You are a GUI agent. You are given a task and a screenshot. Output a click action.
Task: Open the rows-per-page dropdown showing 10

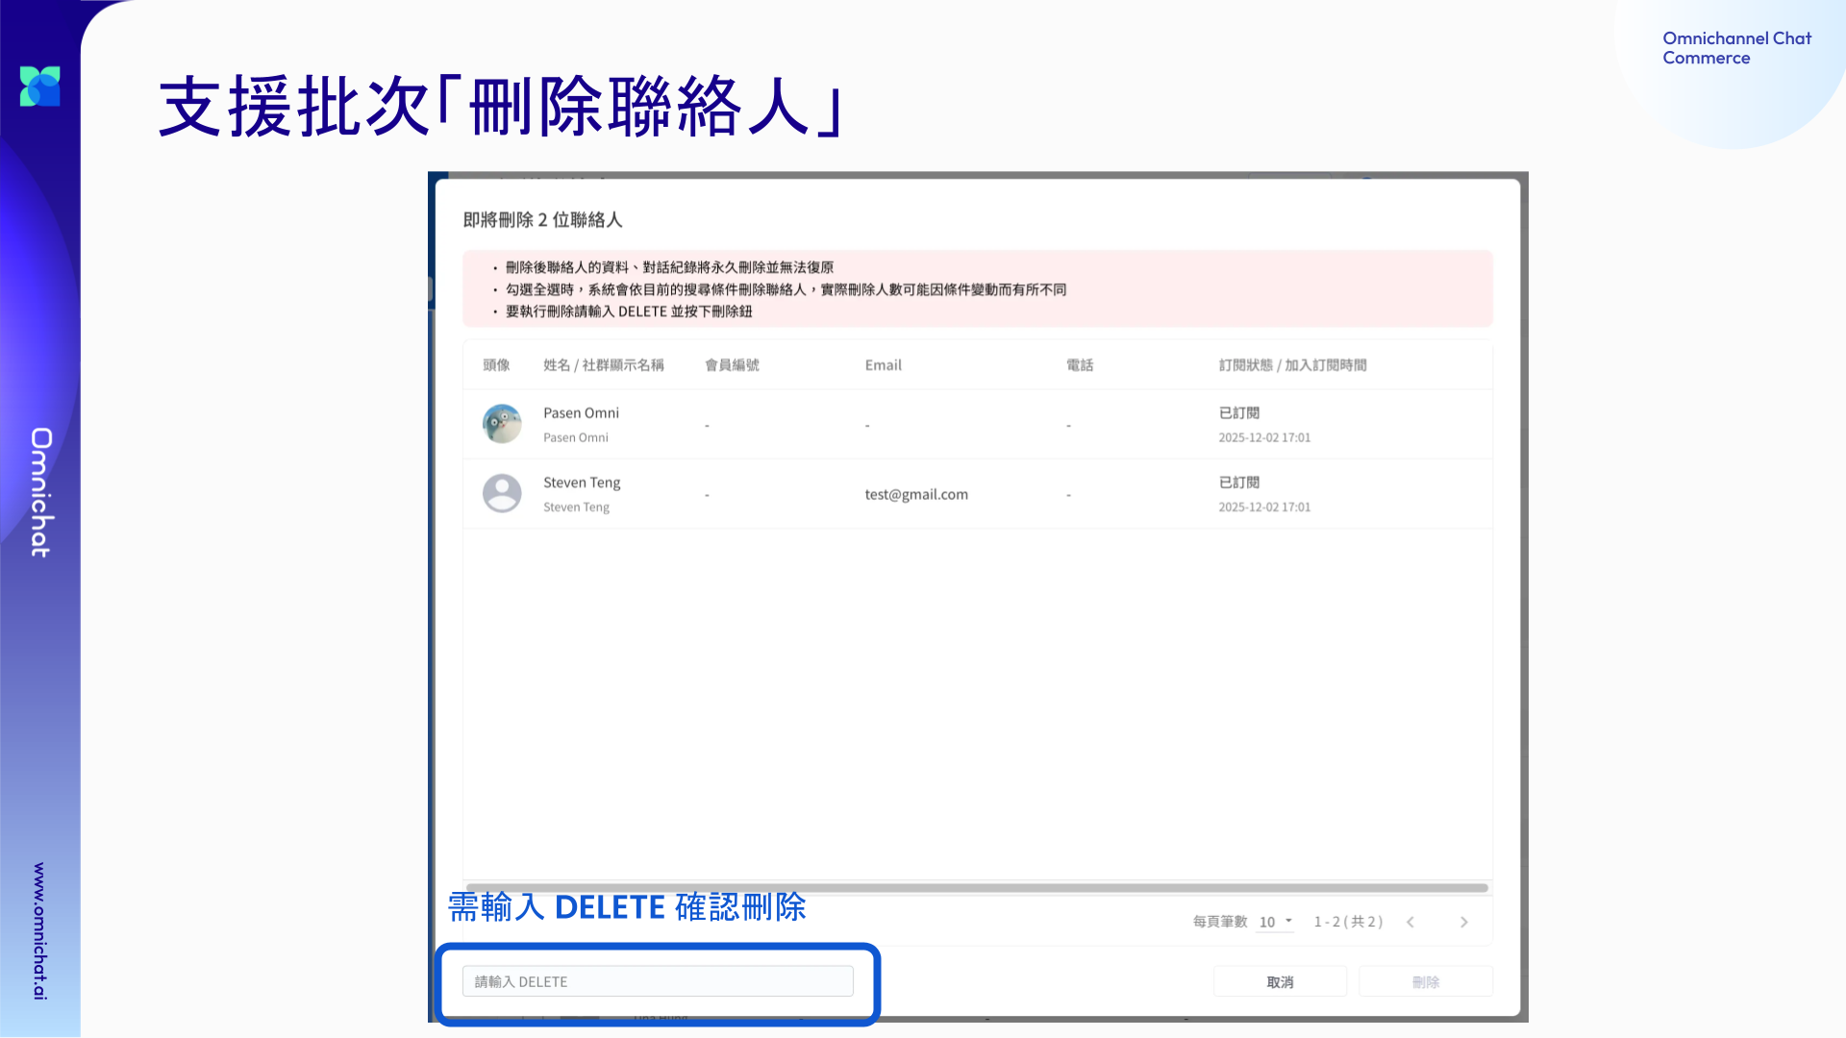[x=1276, y=922]
